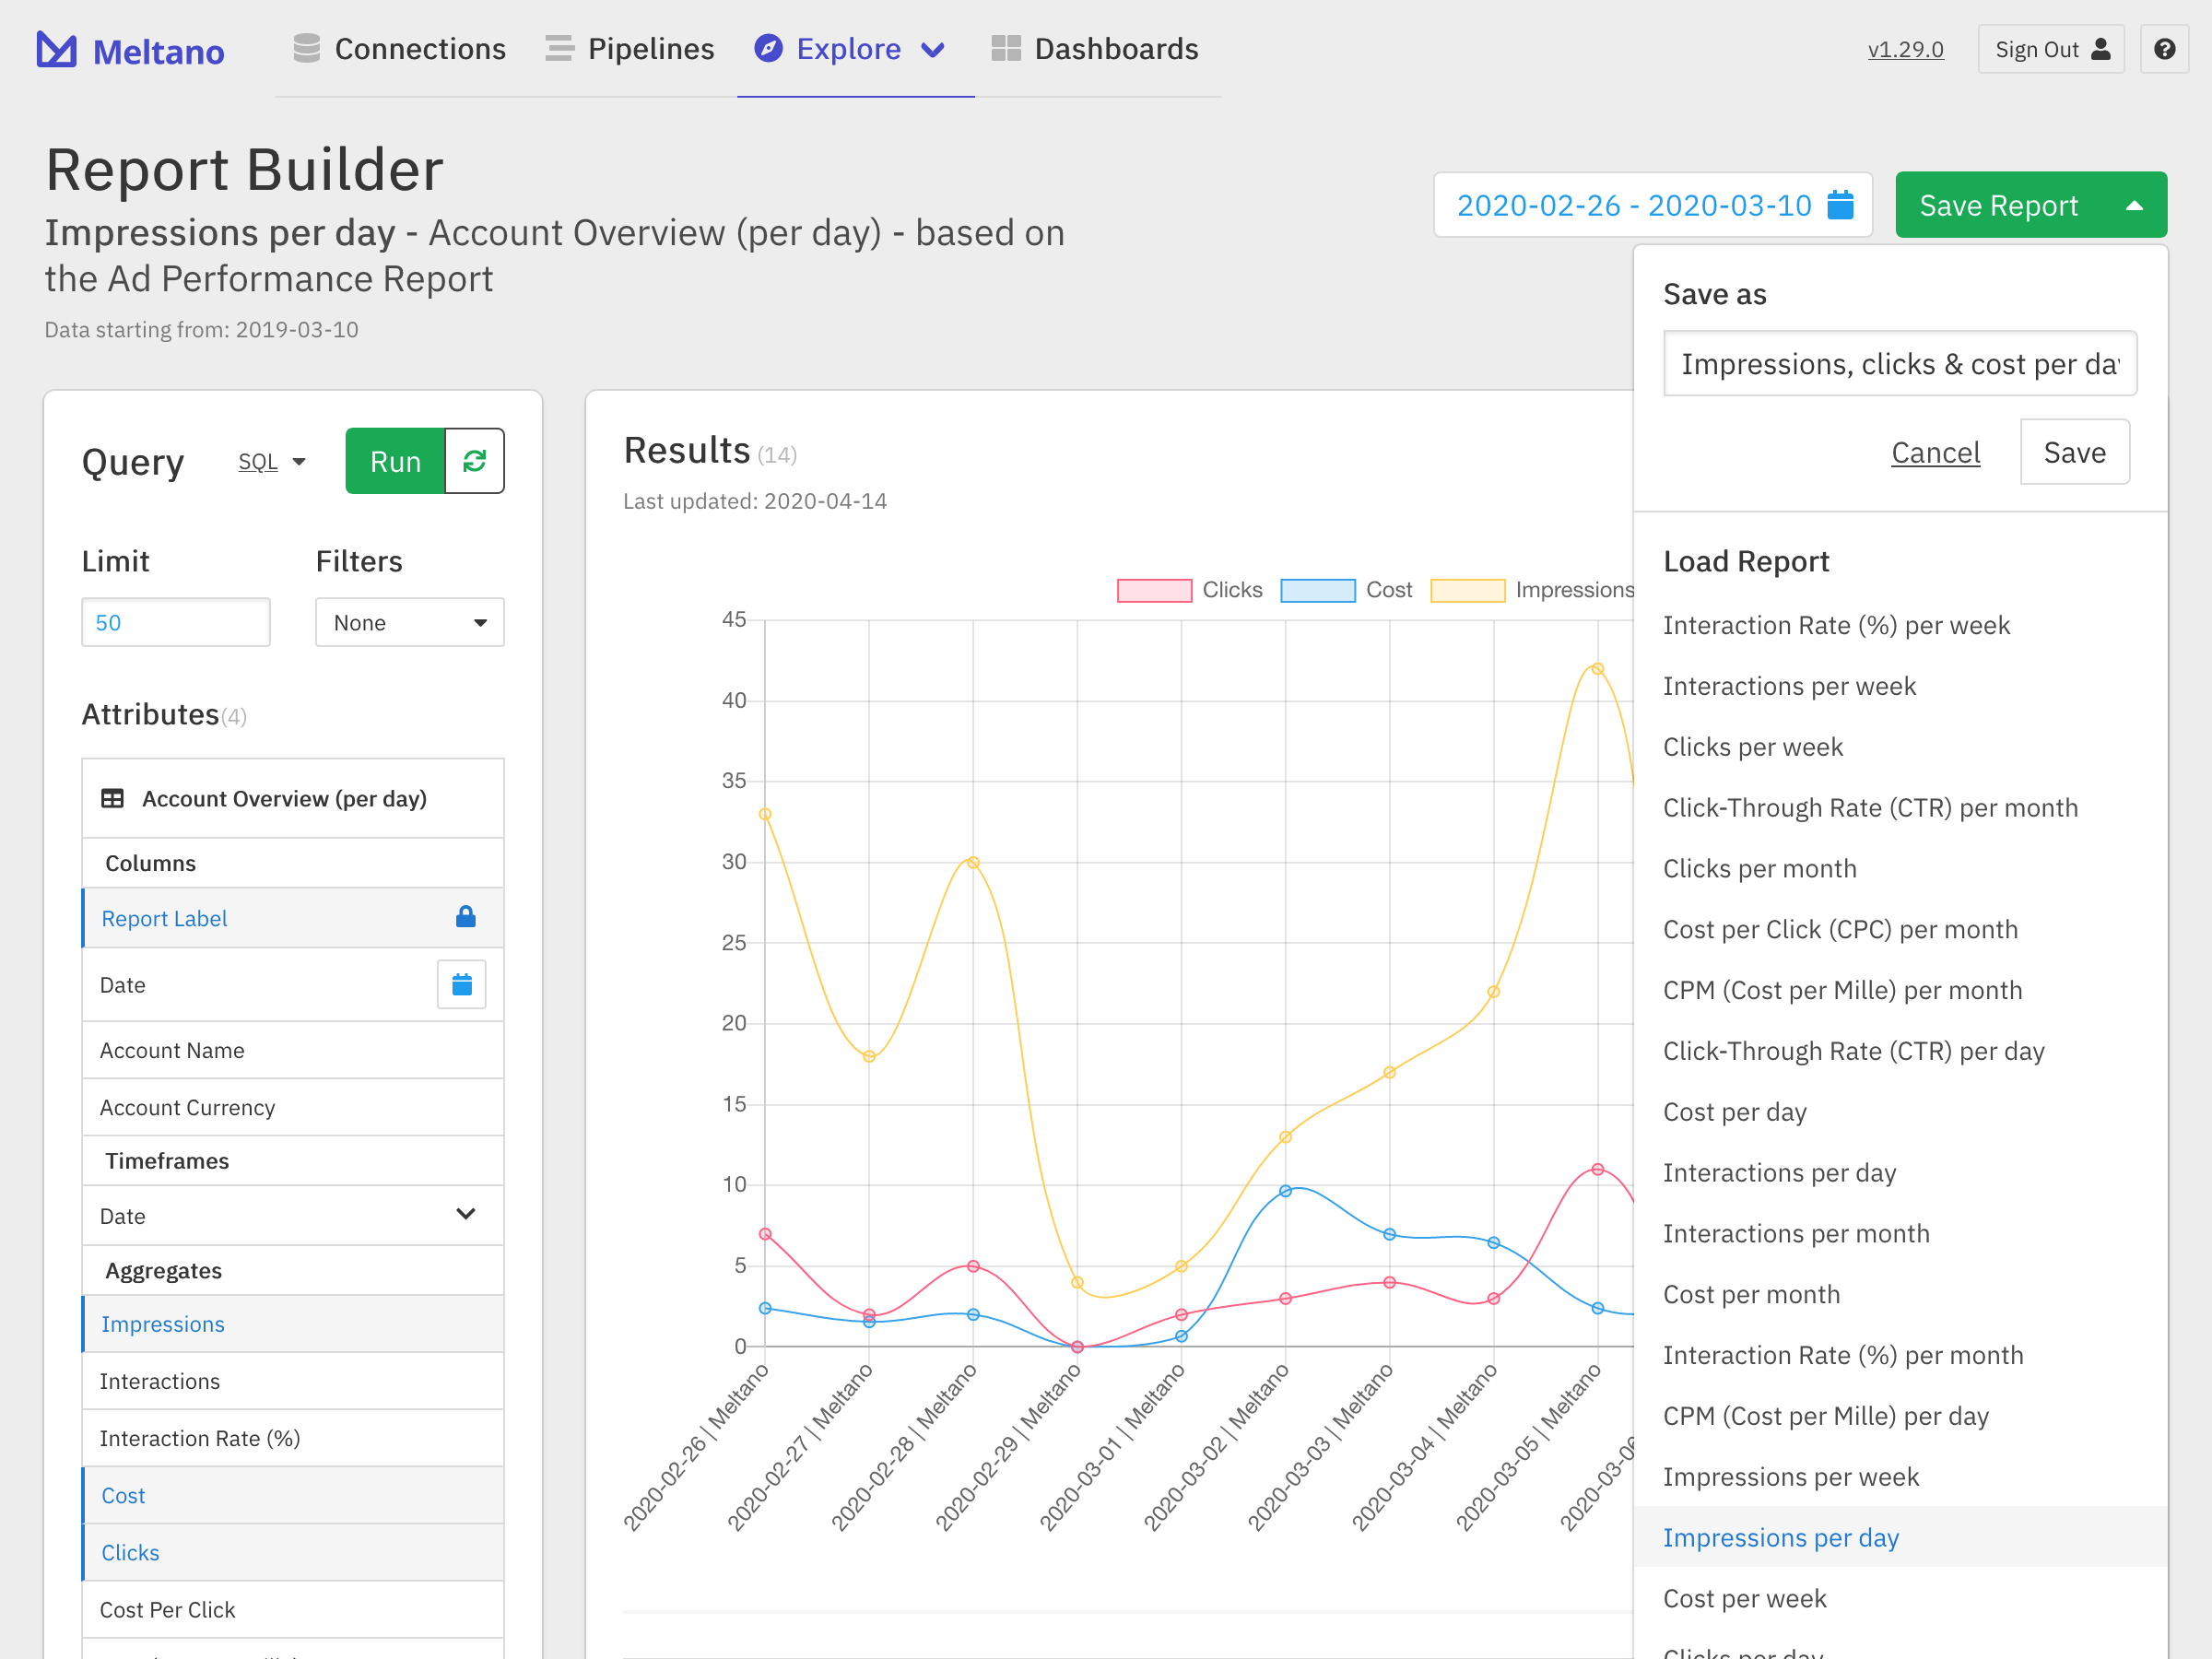Toggle the Impressions aggregate off
The height and width of the screenshot is (1659, 2212).
[x=163, y=1324]
